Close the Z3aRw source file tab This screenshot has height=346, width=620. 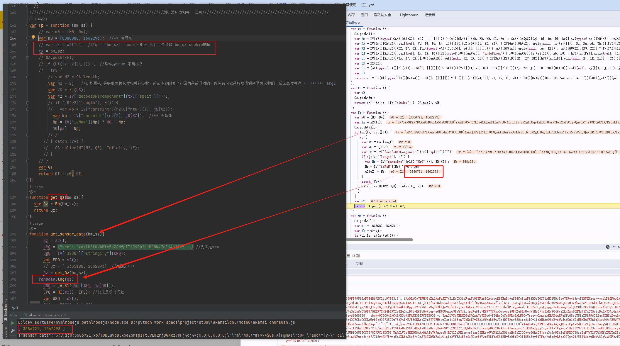coord(359,23)
